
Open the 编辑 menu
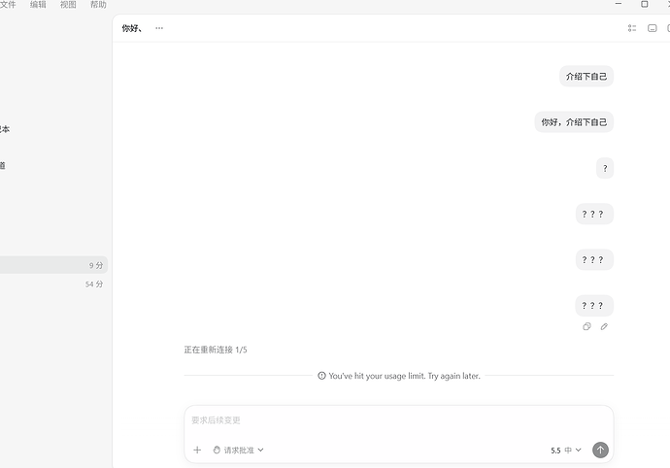pos(38,4)
